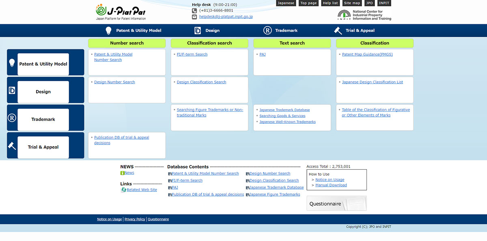Click the "Access Total : 2,753,001" counter text
Viewport: 487px width, 241px height.
[x=328, y=166]
